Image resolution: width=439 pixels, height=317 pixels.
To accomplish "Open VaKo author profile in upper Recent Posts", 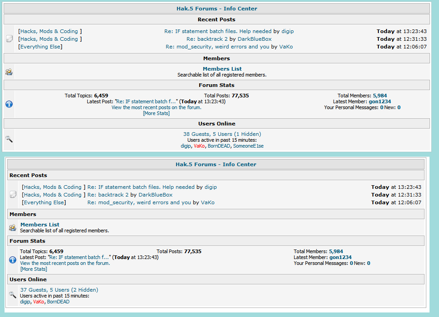I will pyautogui.click(x=286, y=47).
